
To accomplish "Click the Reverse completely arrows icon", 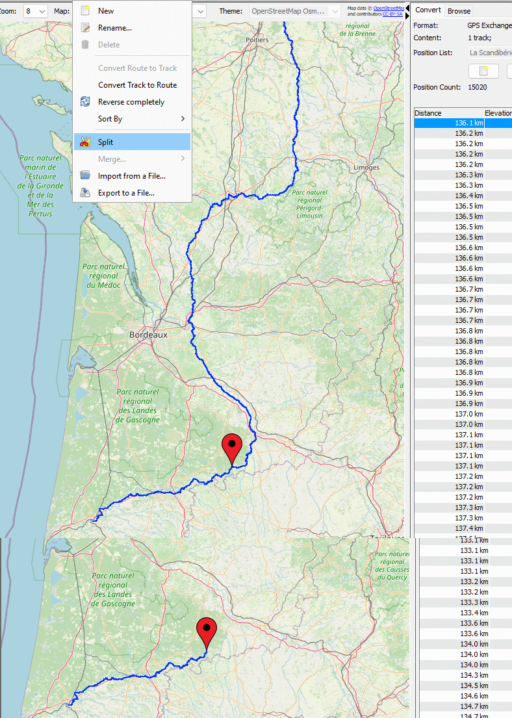I will (84, 102).
